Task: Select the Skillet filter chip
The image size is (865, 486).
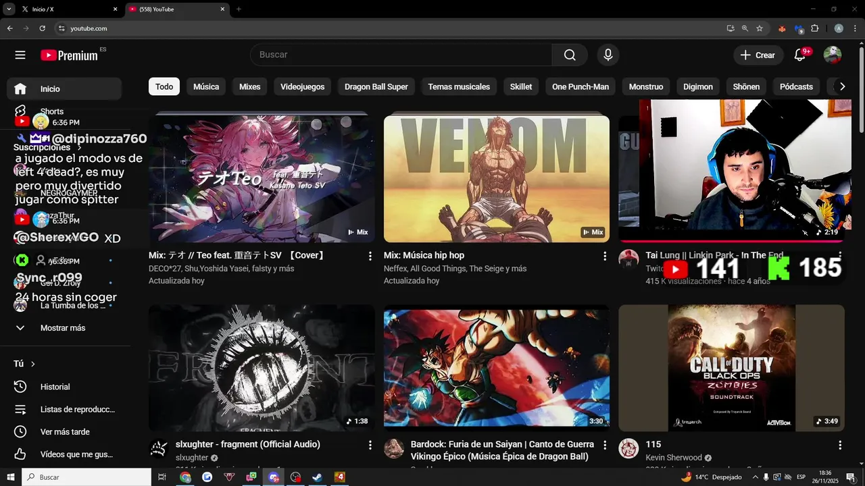Action: (x=521, y=86)
